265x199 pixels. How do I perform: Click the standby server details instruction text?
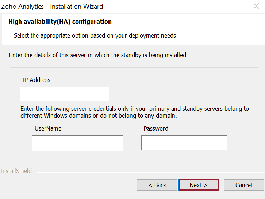(x=97, y=55)
